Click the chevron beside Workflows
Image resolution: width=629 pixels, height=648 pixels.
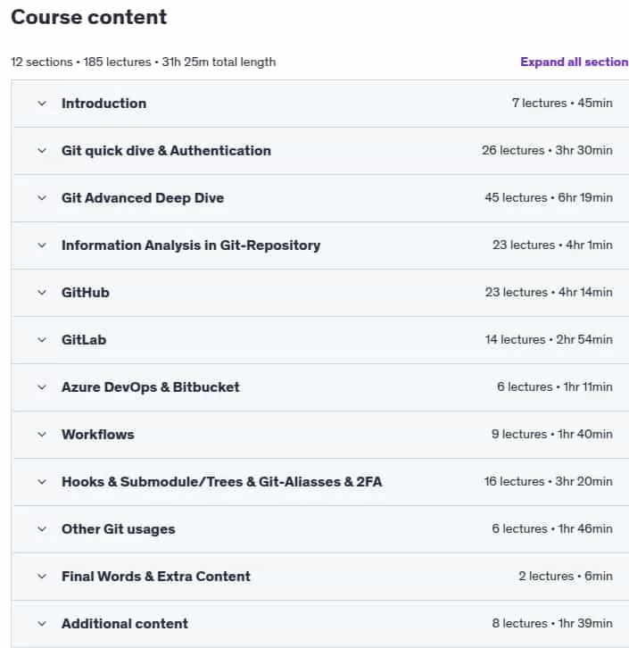coord(42,435)
